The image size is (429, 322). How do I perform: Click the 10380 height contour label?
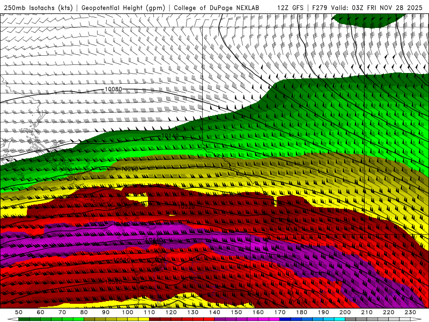[122, 224]
